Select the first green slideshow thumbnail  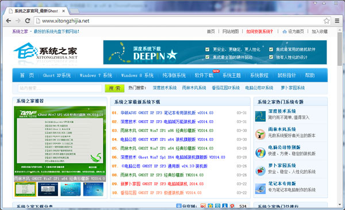tap(25, 189)
